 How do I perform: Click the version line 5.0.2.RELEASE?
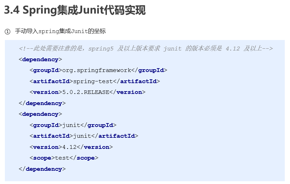[x=87, y=92]
